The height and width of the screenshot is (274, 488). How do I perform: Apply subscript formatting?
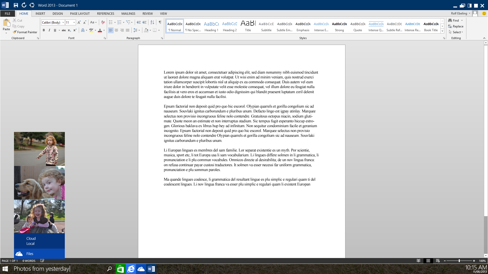[69, 30]
